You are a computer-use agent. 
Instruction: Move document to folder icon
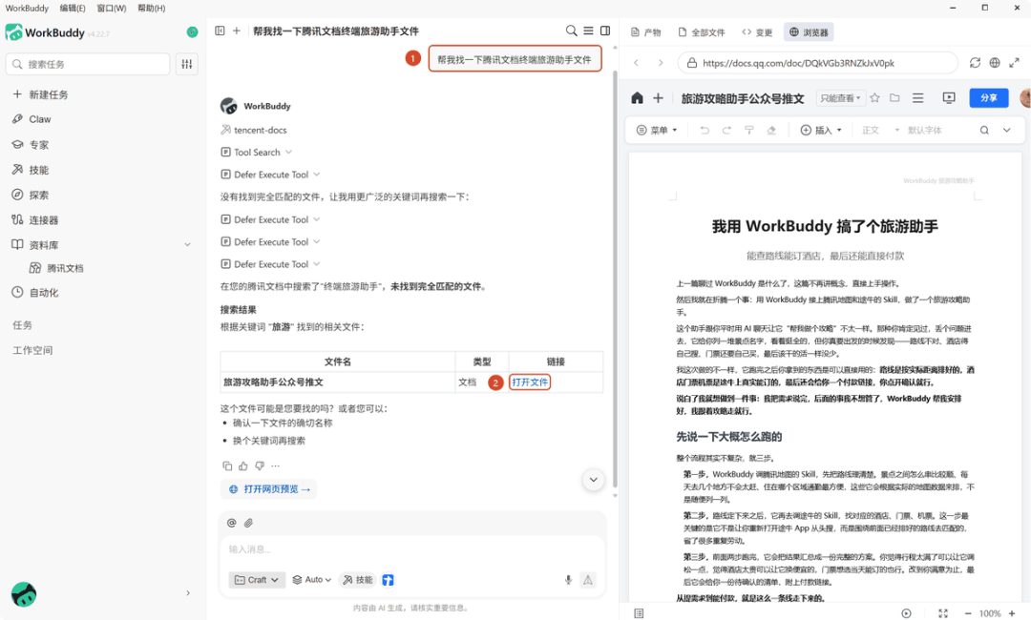(x=894, y=98)
